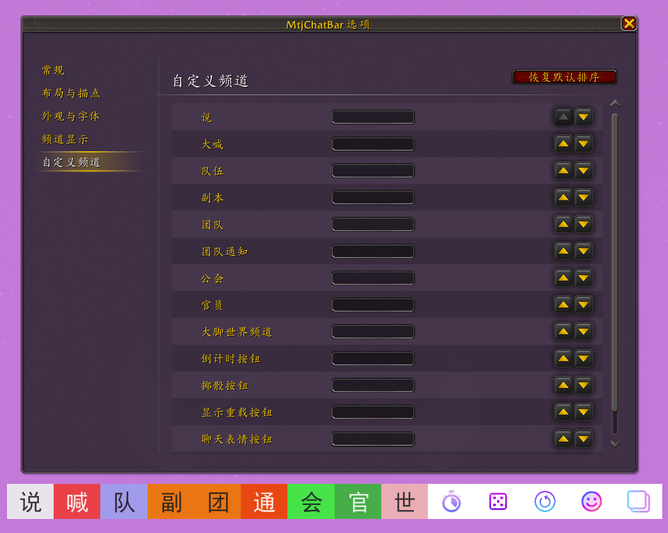Click the red 喊 yell channel button
This screenshot has height=533, width=668.
coord(77,502)
